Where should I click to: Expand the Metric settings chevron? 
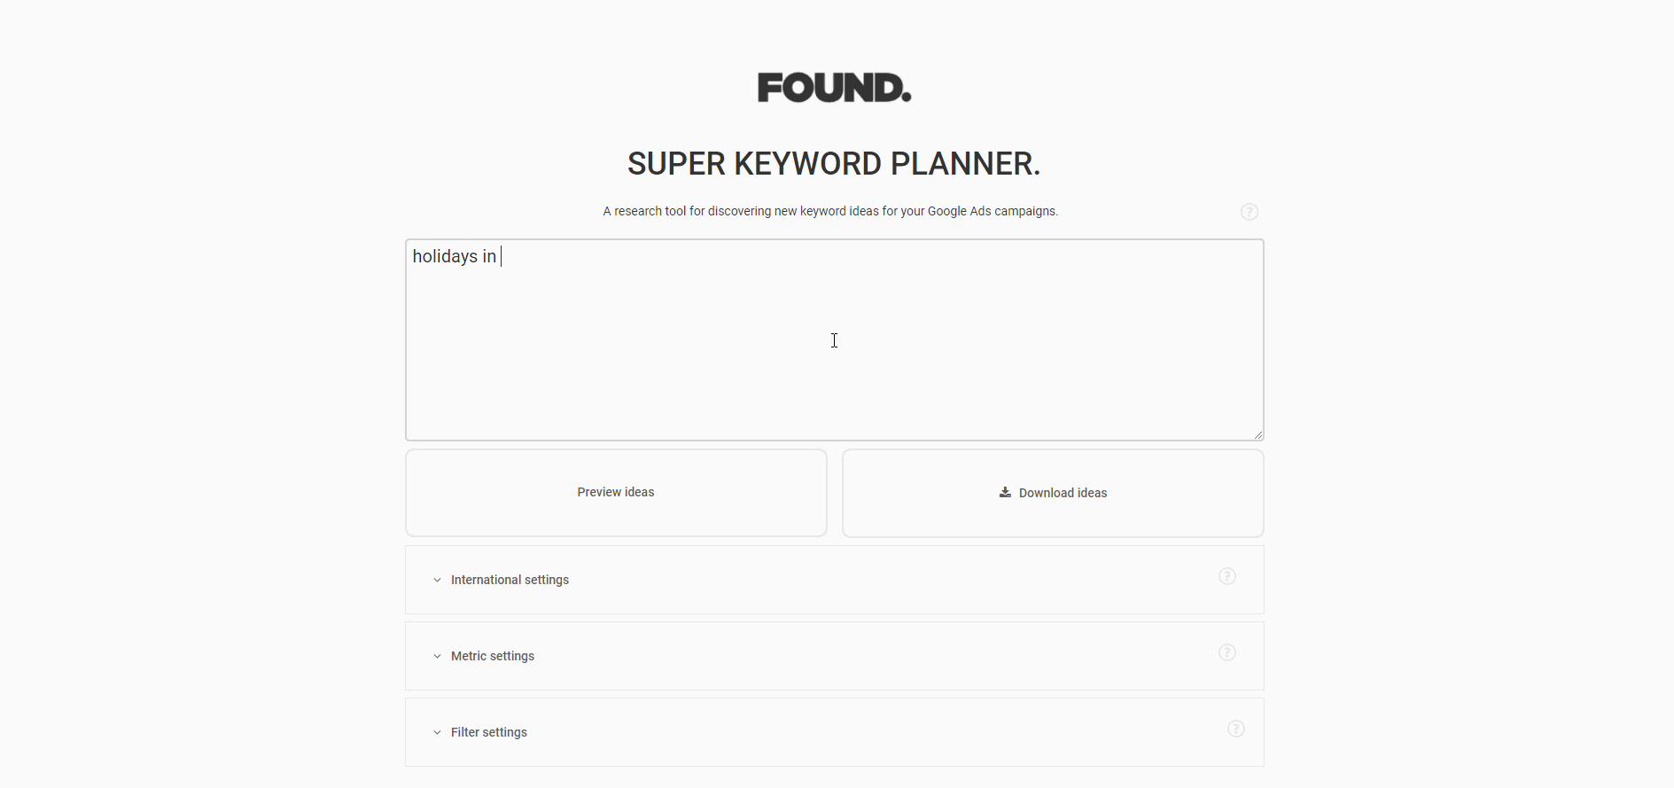(437, 656)
